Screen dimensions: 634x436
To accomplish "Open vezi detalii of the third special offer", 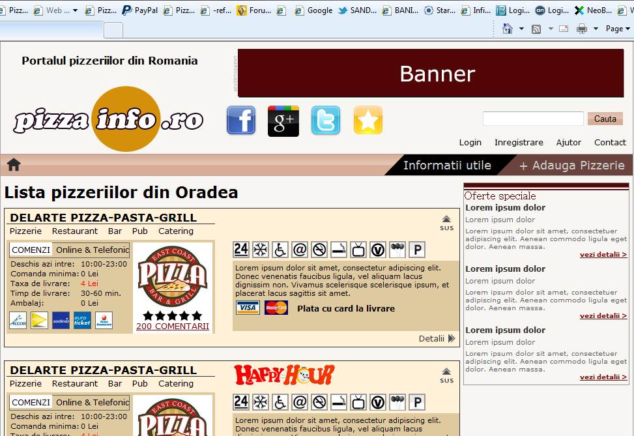I will pos(603,377).
